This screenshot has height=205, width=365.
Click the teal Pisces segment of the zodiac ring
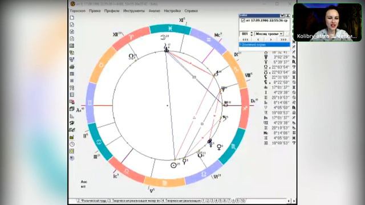point(170,29)
